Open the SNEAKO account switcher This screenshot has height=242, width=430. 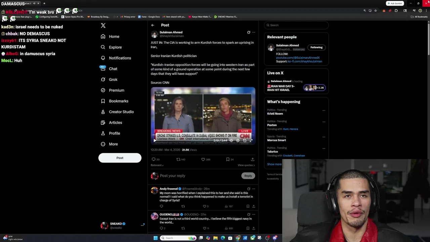coord(123,226)
